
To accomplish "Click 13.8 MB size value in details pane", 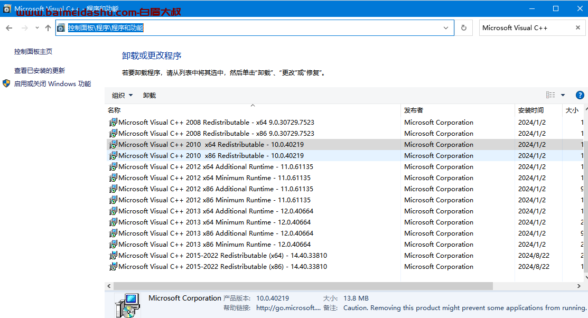I will [x=356, y=298].
